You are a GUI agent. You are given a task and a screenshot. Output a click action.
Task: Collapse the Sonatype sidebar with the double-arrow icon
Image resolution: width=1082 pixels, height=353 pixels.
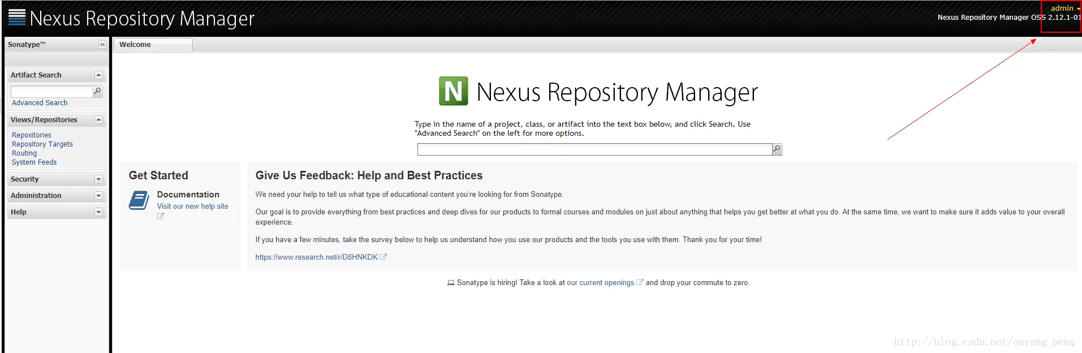tap(102, 45)
